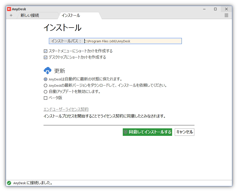Uncheck スタートメニューにショートカットを作成する
Viewport: 238px width, 192px height.
click(x=46, y=51)
